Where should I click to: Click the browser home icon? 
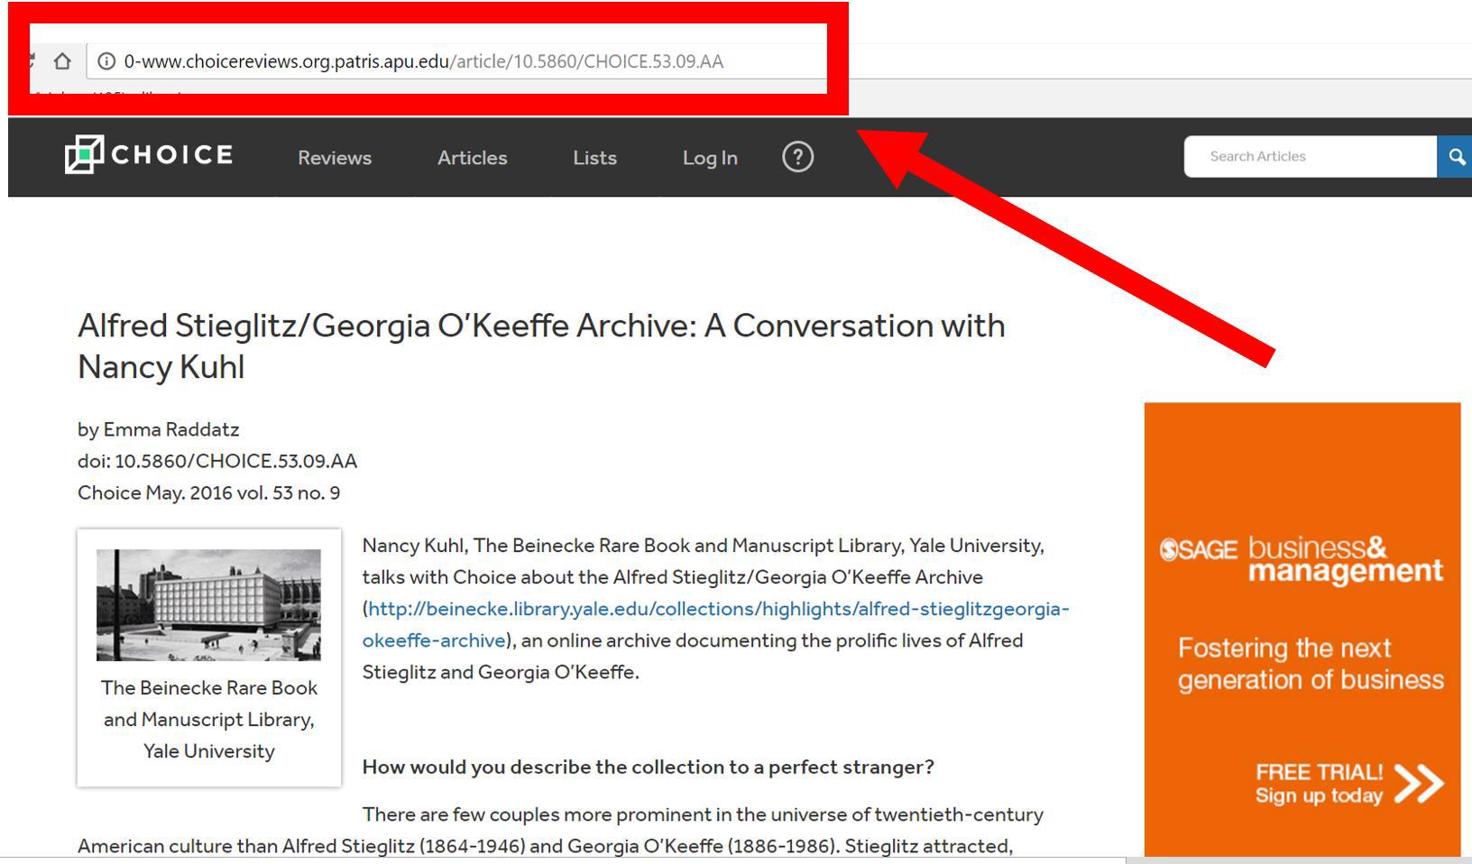62,61
